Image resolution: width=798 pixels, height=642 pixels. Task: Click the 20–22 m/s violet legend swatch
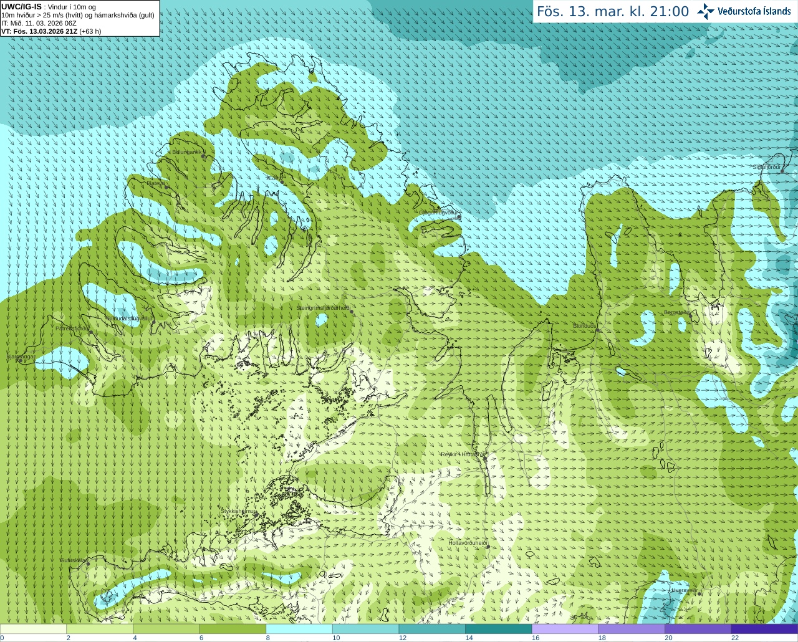coord(698,629)
